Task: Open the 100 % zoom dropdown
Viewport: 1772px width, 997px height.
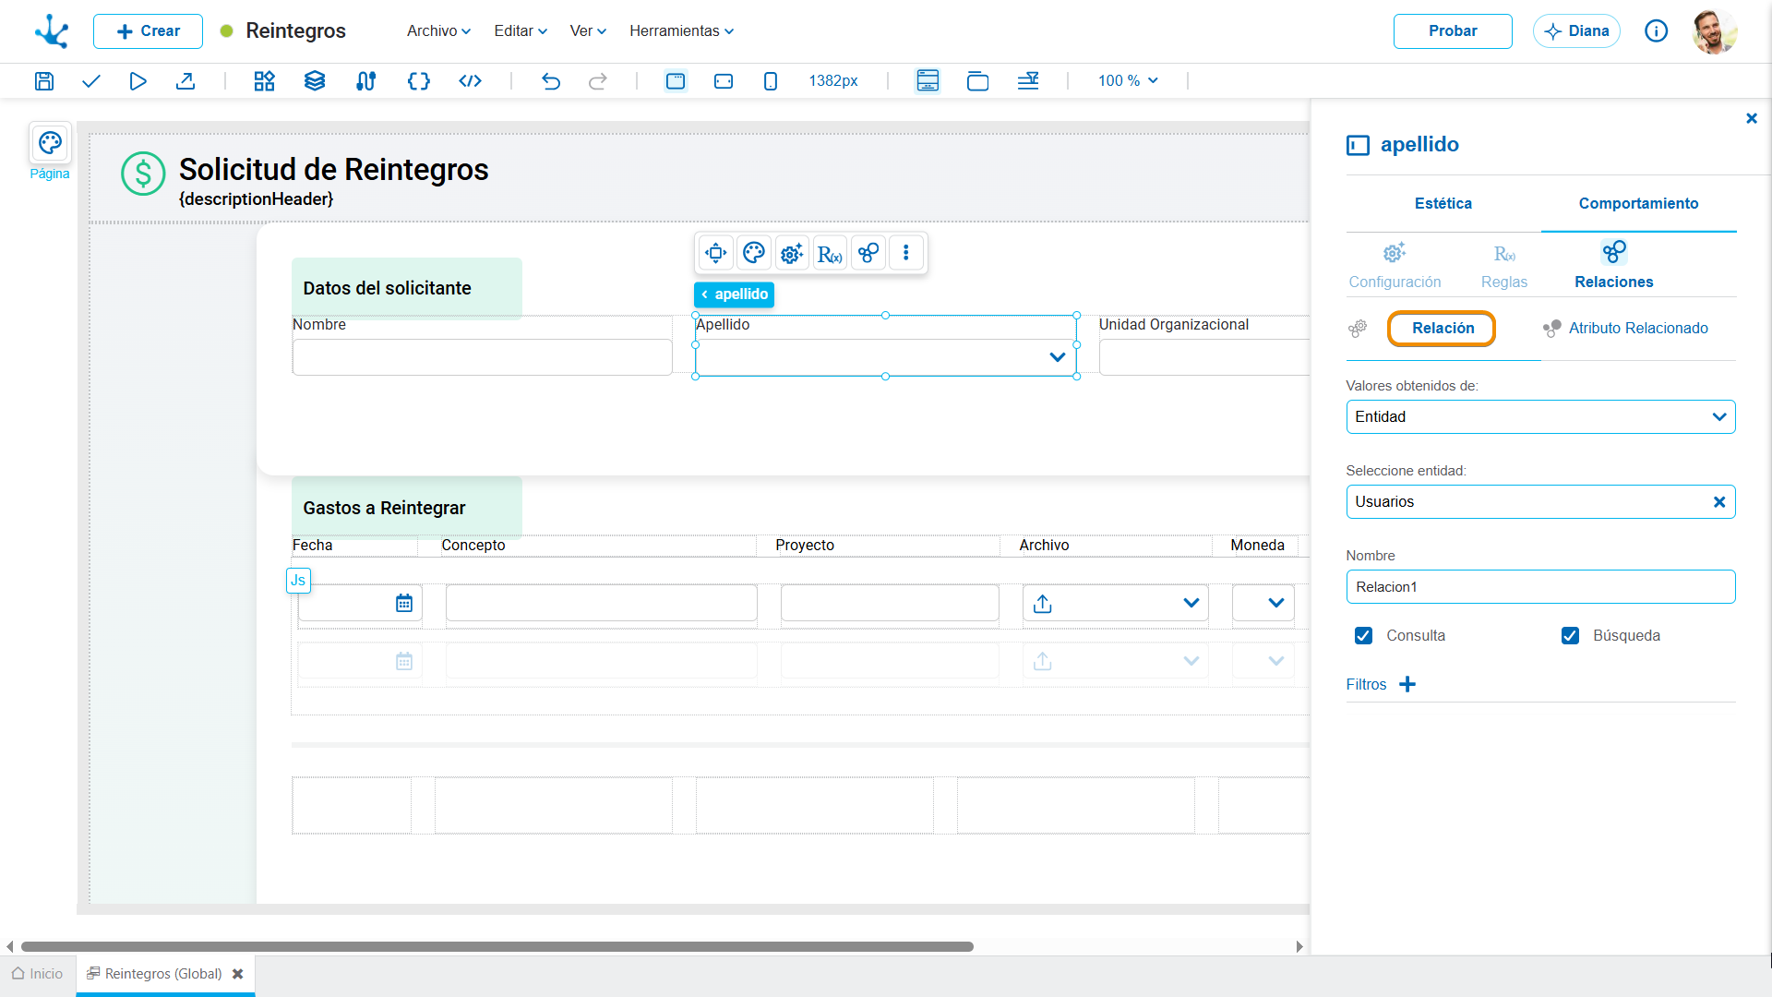Action: pyautogui.click(x=1128, y=81)
